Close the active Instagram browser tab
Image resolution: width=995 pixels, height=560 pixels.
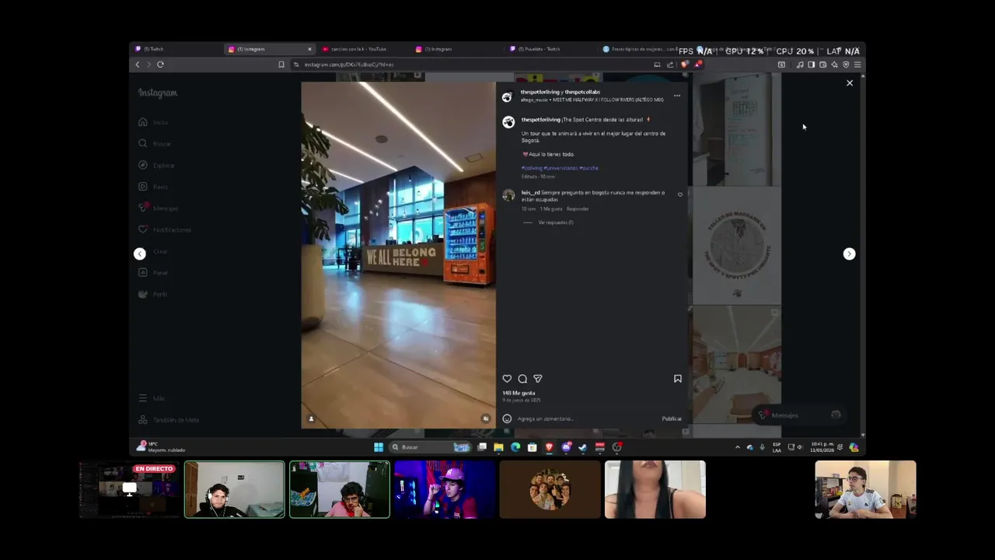tap(309, 49)
